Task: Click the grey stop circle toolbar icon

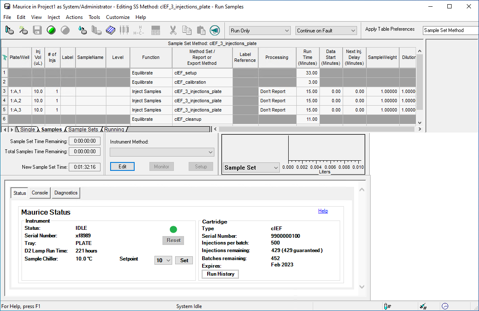Action: 65,30
